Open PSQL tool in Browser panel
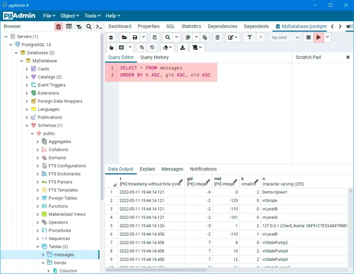The height and width of the screenshot is (274, 354). click(99, 27)
